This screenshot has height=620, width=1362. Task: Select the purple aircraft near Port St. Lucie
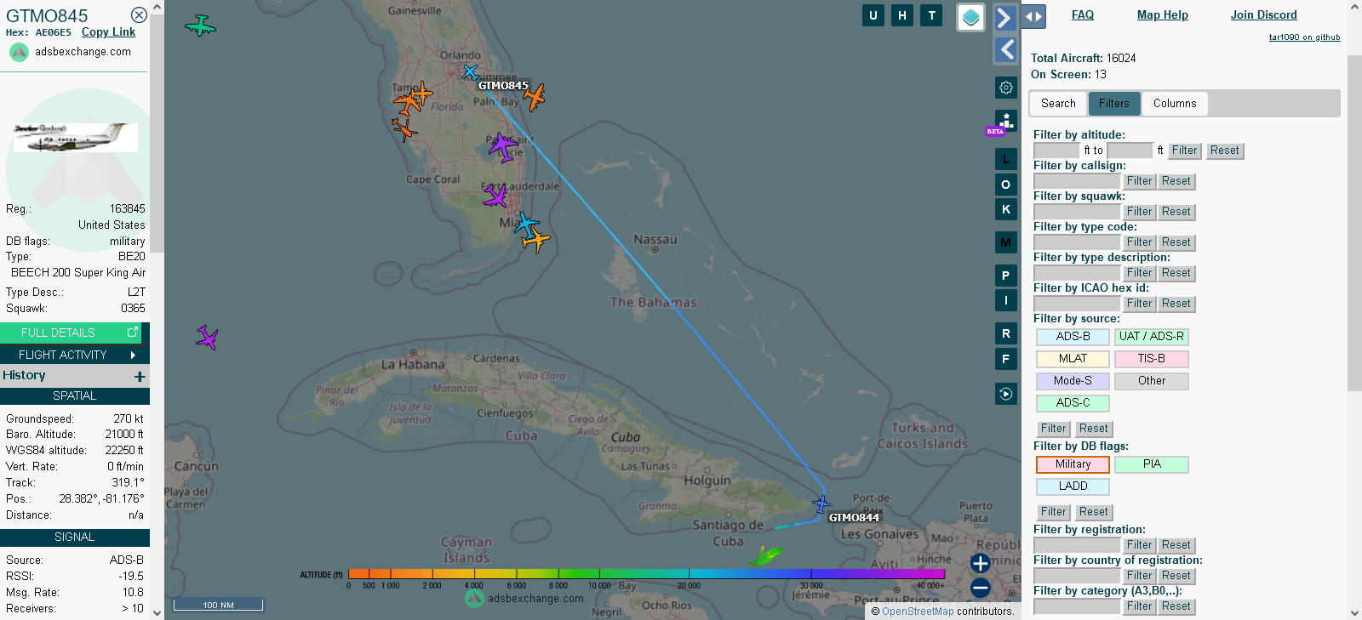coord(503,147)
